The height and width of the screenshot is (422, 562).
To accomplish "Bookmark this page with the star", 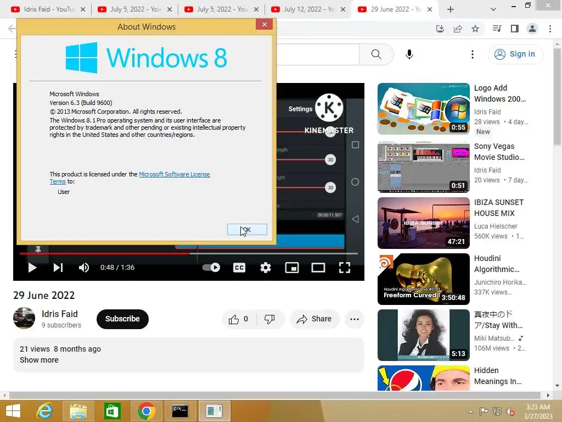I will point(475,29).
